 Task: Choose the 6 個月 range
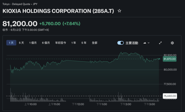point(46,43)
